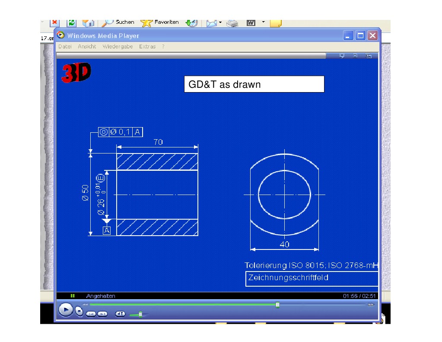442x342 pixels.
Task: Expand the Mail icon dropdown arrow
Action: click(x=220, y=22)
